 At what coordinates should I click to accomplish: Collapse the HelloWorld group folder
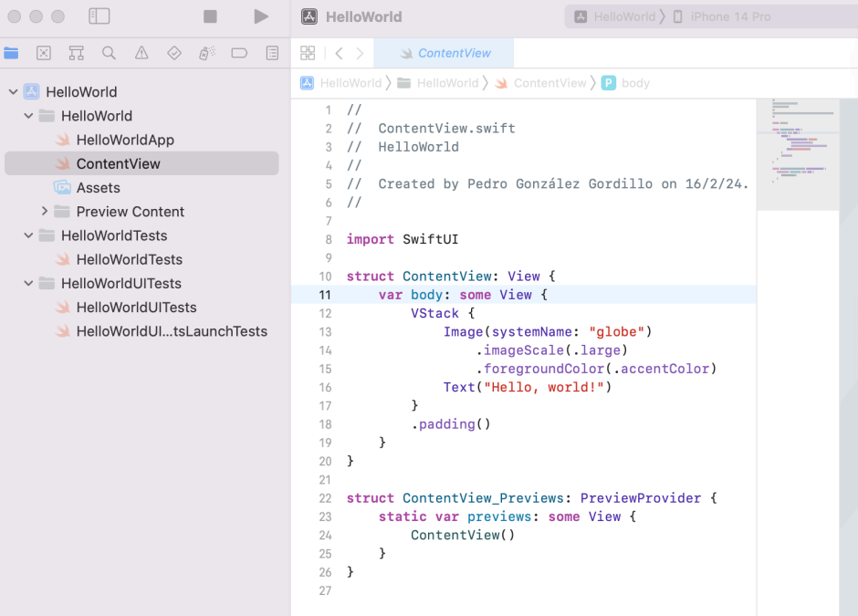pos(28,116)
